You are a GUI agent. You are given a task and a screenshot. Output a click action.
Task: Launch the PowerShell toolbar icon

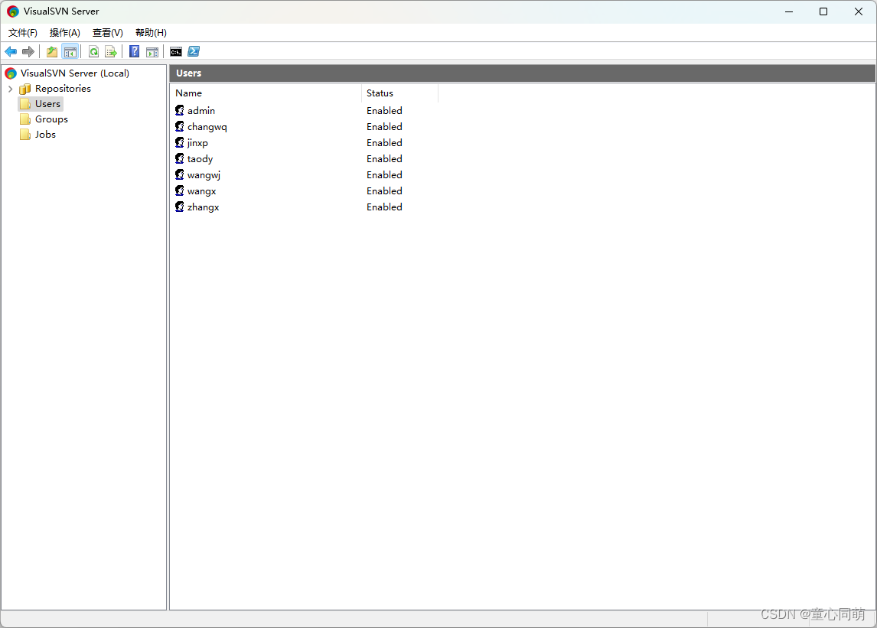click(x=194, y=51)
